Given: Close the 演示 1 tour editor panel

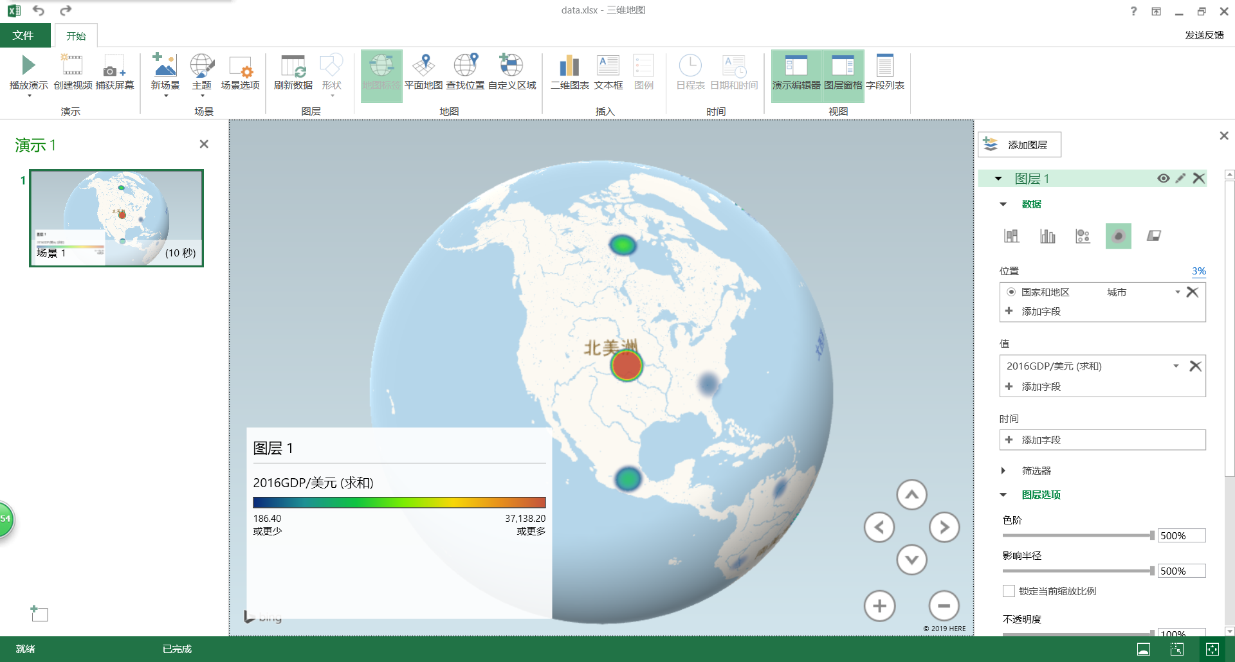Looking at the screenshot, I should 204,144.
